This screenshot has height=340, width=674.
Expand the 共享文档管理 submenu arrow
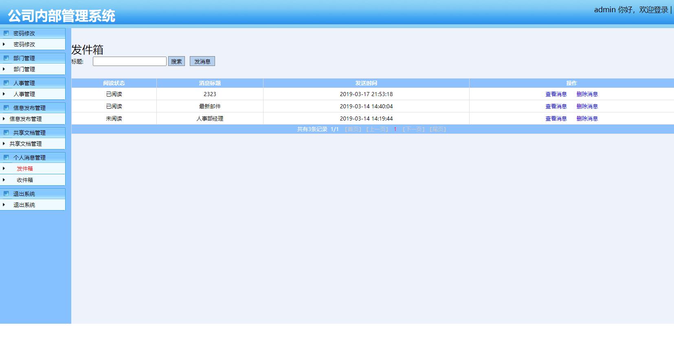point(4,144)
